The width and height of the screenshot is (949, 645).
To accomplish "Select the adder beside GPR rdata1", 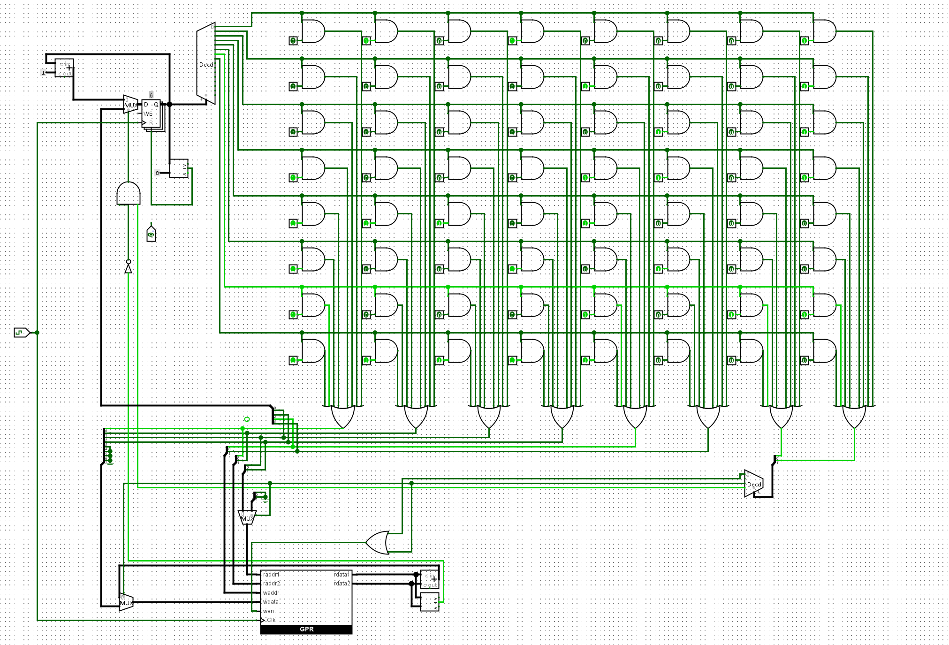I will pos(429,579).
